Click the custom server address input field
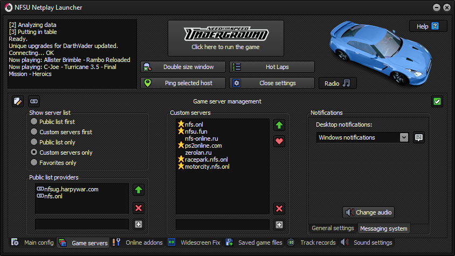This screenshot has width=455, height=256. (x=223, y=225)
